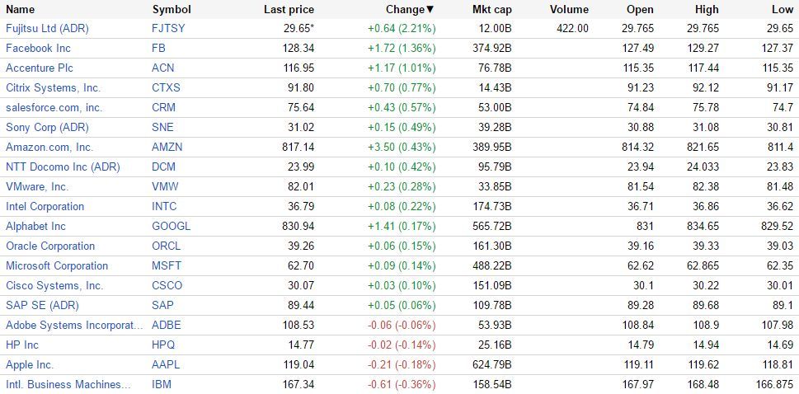Open the Apple Inc. link
Viewport: 799px width, 394px height.
(30, 364)
